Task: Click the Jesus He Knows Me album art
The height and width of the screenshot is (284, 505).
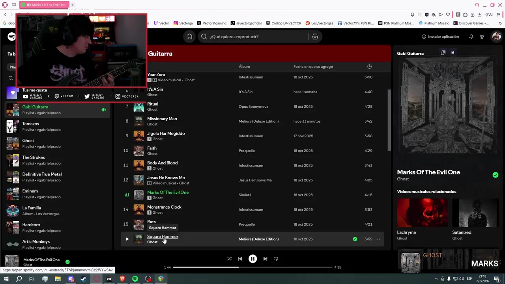Action: pos(139,180)
